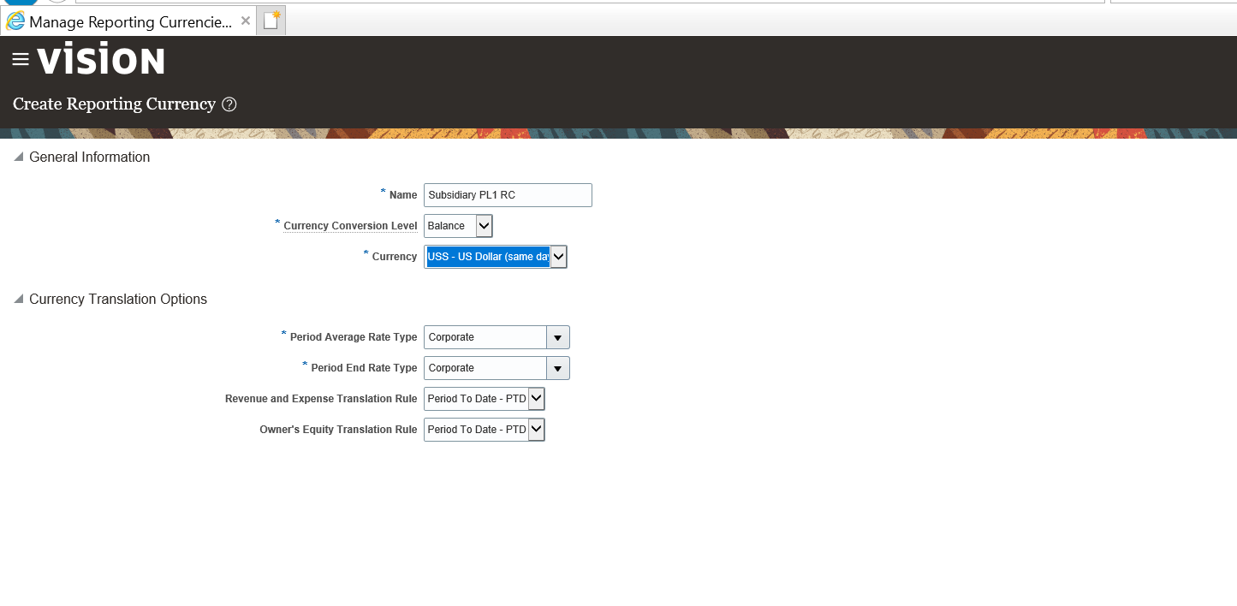Click into the Period Average Rate Type text box
The image size is (1237, 606).
tap(485, 337)
